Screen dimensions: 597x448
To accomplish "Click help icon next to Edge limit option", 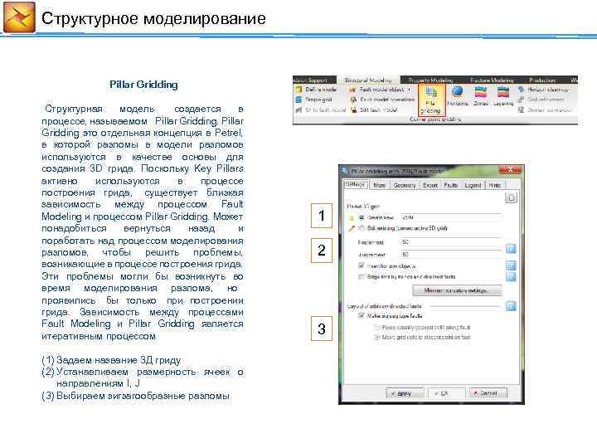I will pos(511,276).
